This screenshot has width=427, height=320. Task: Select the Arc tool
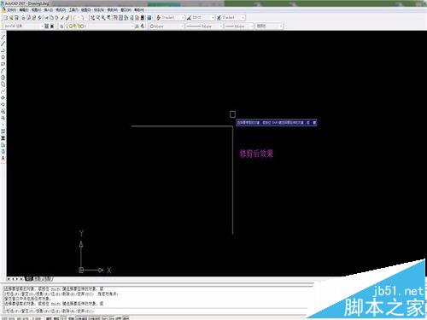click(3, 71)
